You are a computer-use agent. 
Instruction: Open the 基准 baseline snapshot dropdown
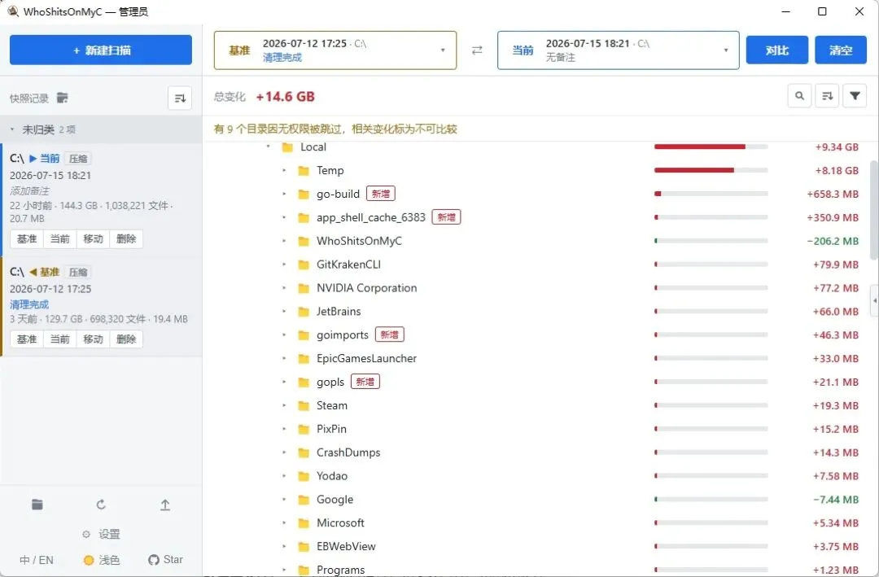[x=335, y=50]
